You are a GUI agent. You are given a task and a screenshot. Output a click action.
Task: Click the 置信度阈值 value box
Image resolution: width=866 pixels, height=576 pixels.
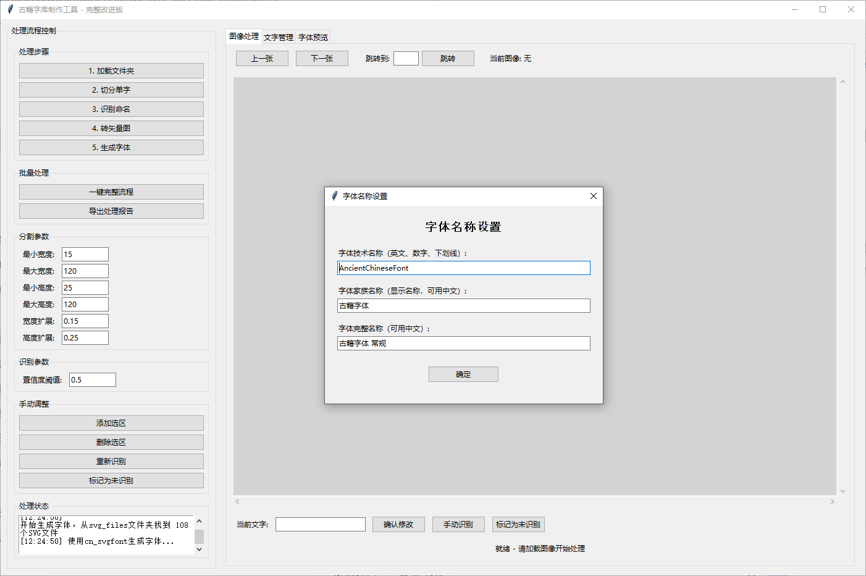(92, 379)
